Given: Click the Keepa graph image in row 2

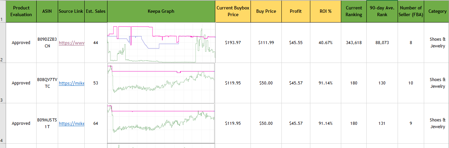Looking at the screenshot, I should [161, 43].
